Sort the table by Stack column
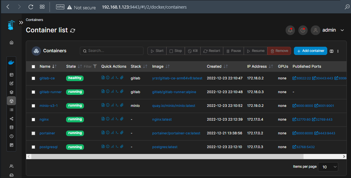Image resolution: width=351 pixels, height=178 pixels. coord(139,66)
